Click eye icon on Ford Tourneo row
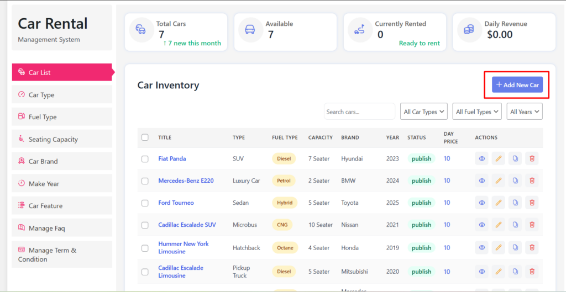Image resolution: width=566 pixels, height=292 pixels. 481,203
